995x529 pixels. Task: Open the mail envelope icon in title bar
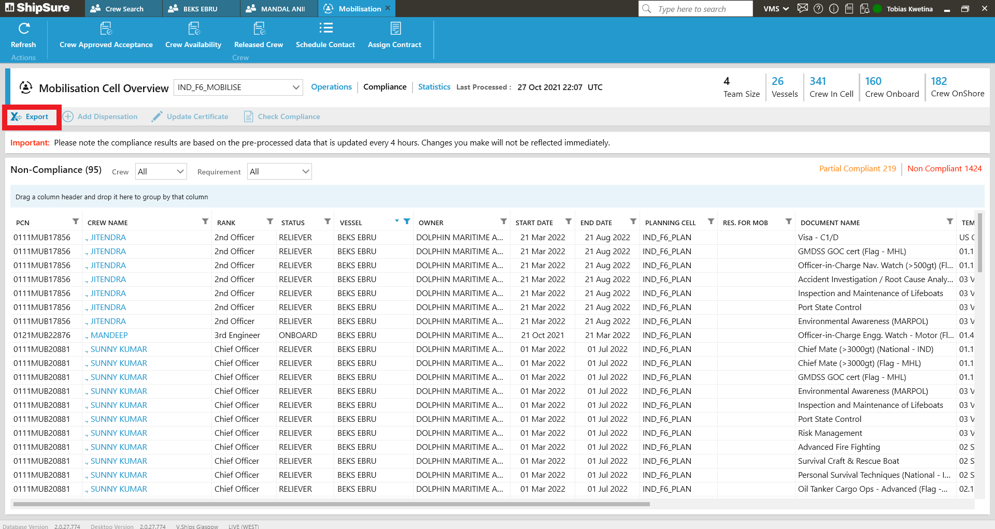[803, 9]
